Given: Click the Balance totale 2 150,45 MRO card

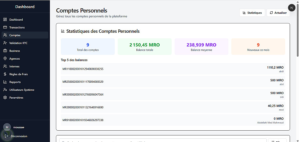Looking at the screenshot, I should tap(144, 47).
